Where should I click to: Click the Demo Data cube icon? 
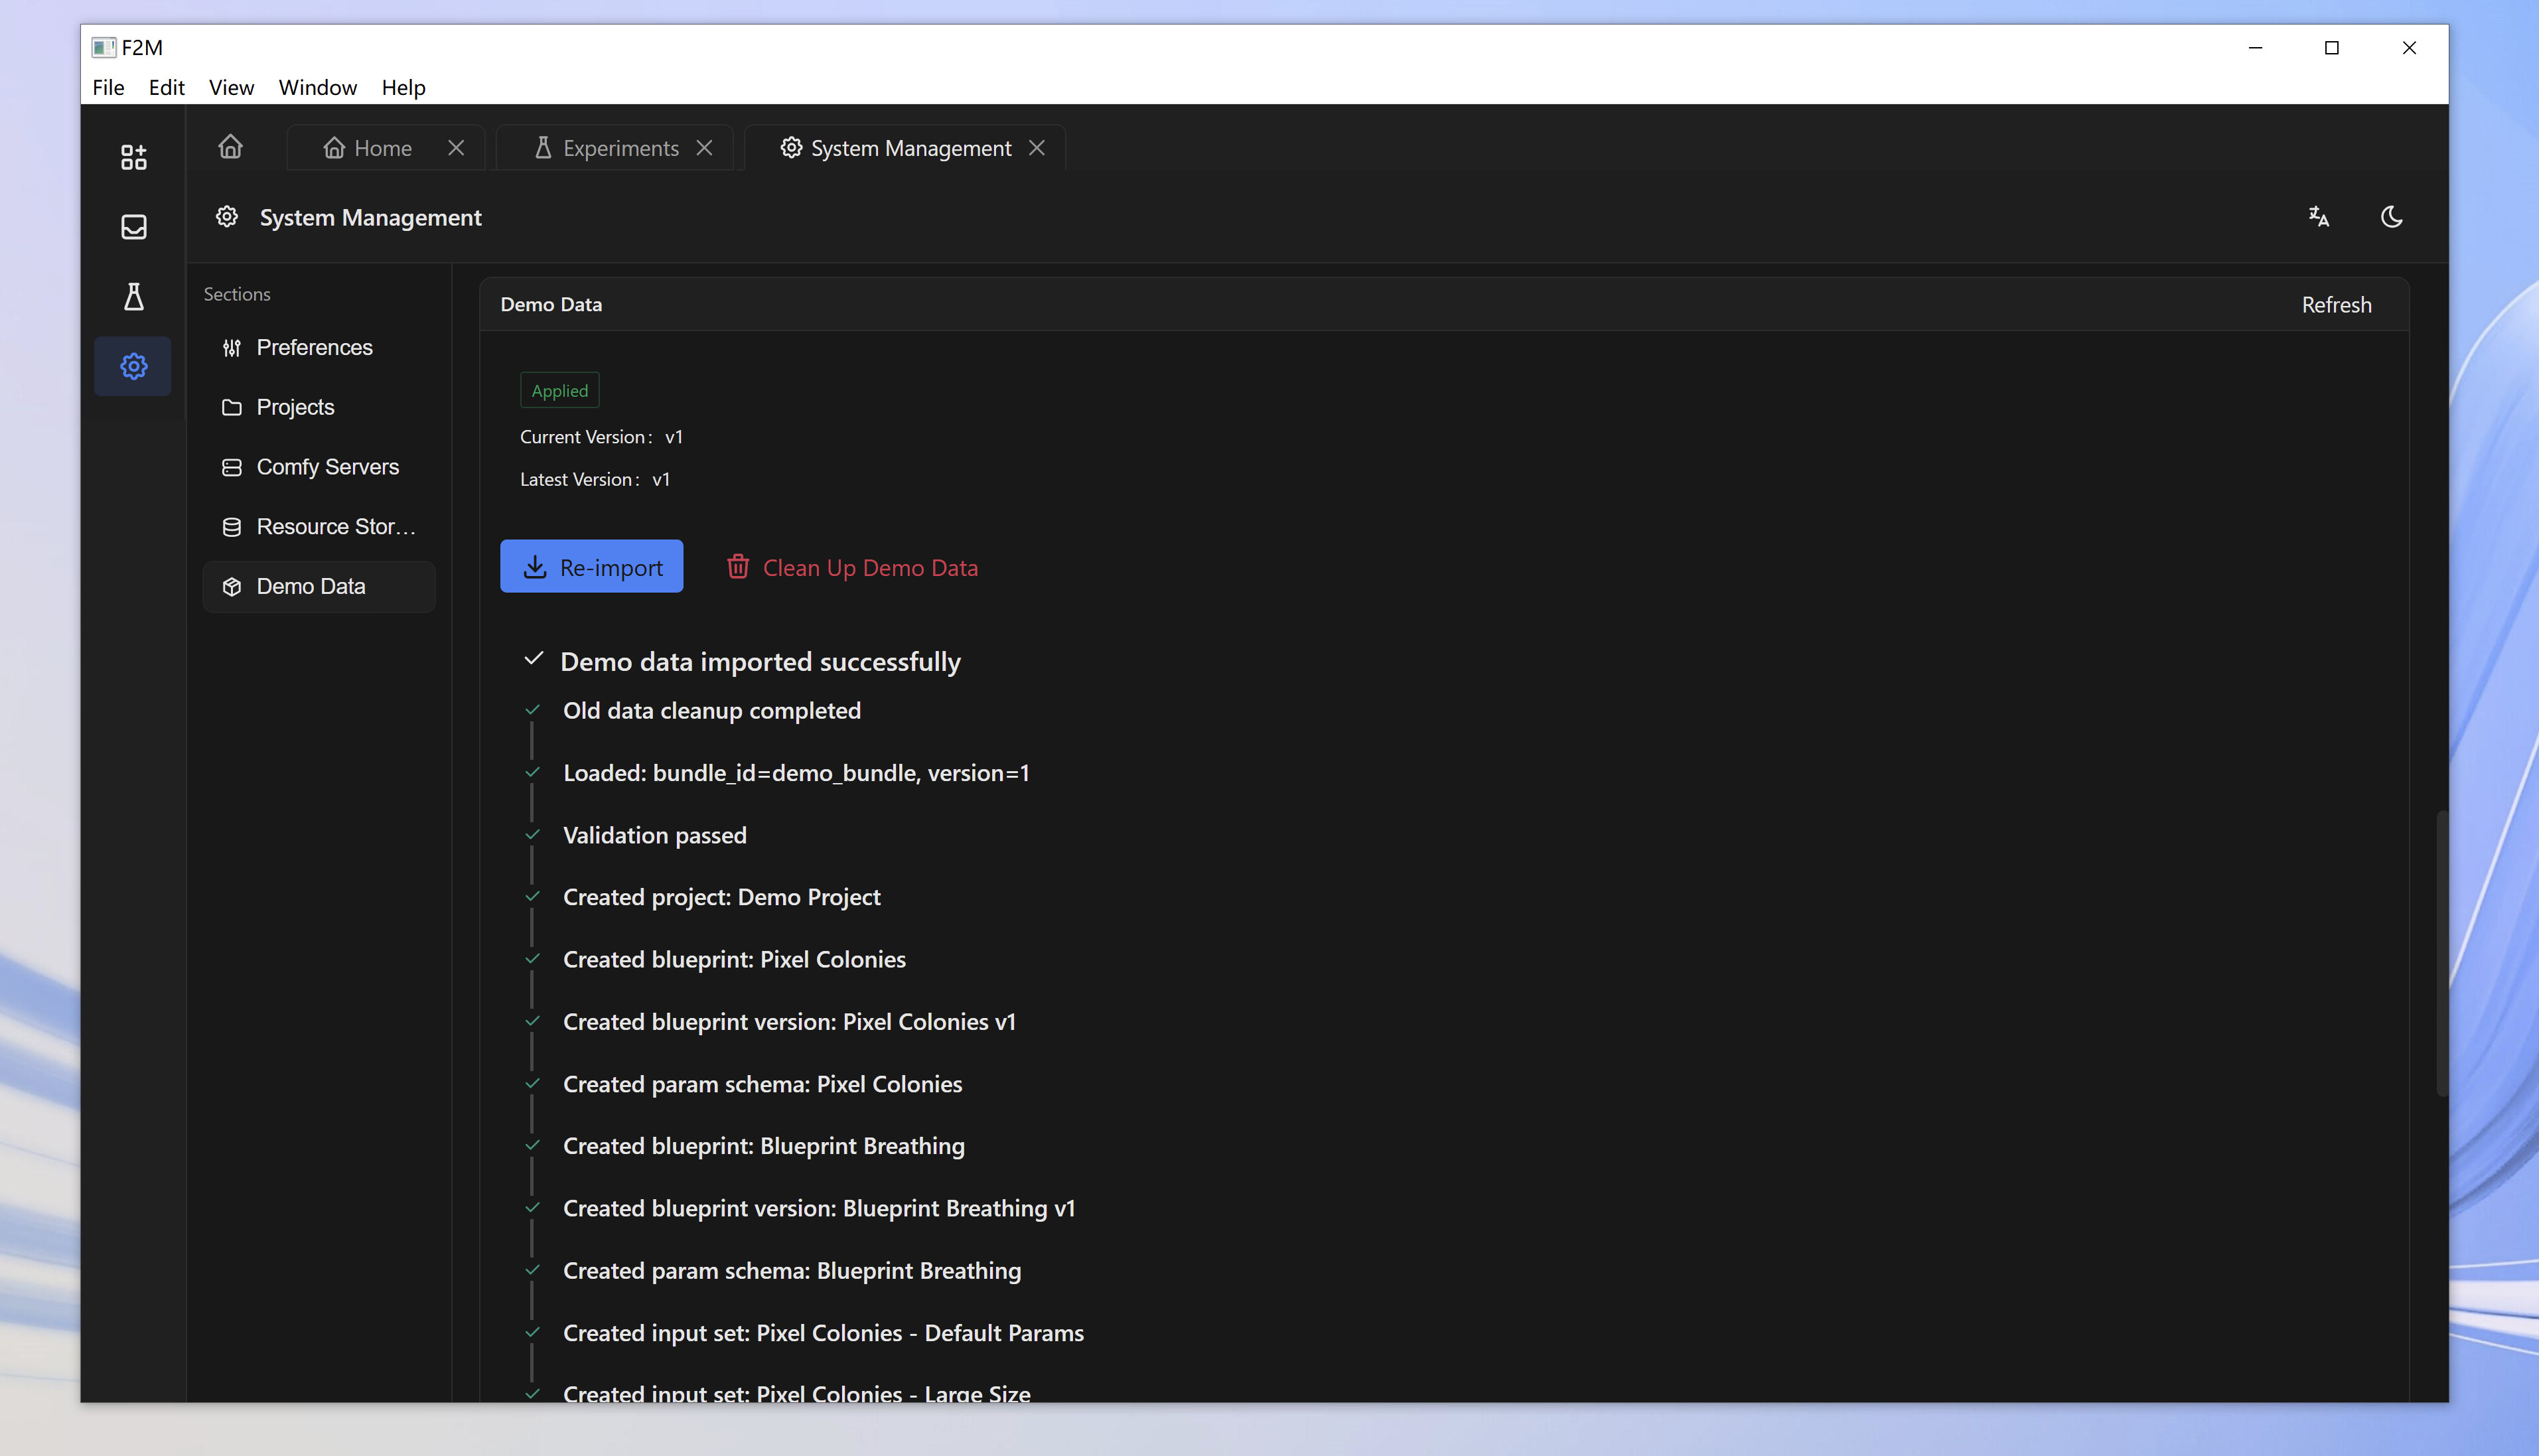coord(231,586)
